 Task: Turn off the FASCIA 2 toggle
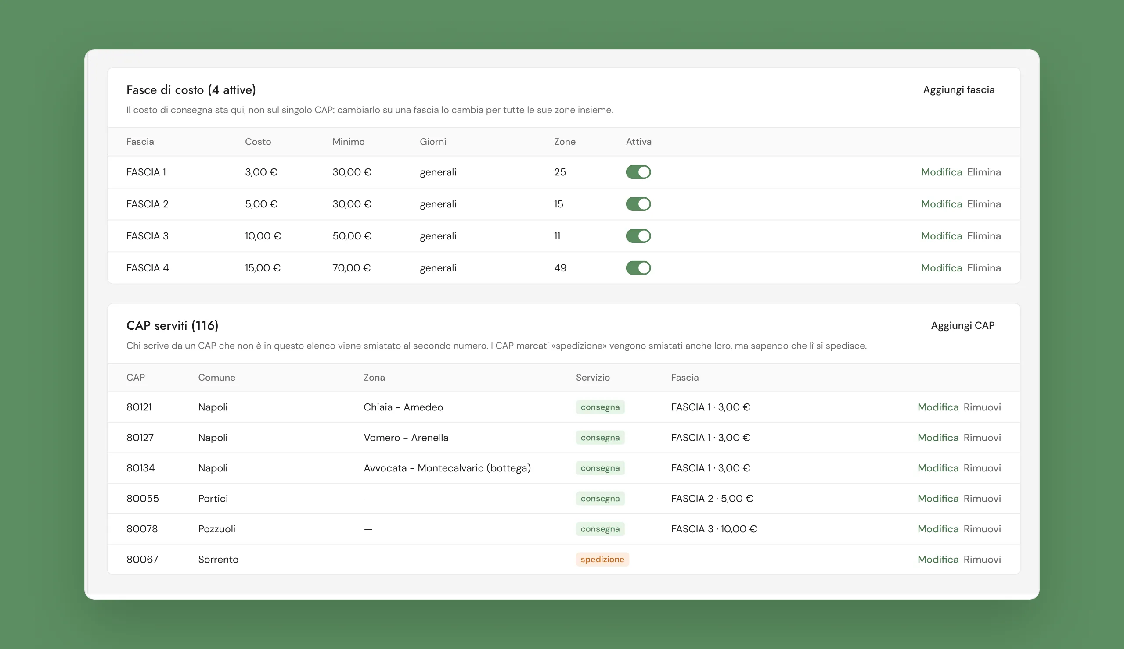(638, 204)
